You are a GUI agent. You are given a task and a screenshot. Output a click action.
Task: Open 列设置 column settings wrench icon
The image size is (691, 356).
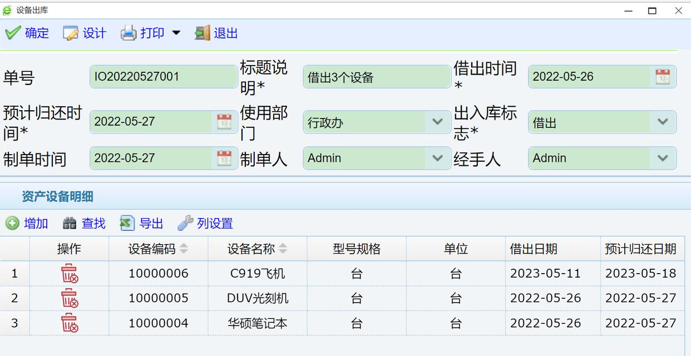coord(185,224)
